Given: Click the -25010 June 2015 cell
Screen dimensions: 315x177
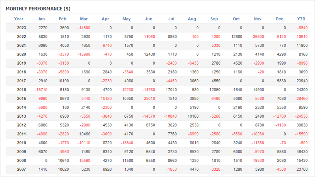Looking at the screenshot, I should coord(149,98).
